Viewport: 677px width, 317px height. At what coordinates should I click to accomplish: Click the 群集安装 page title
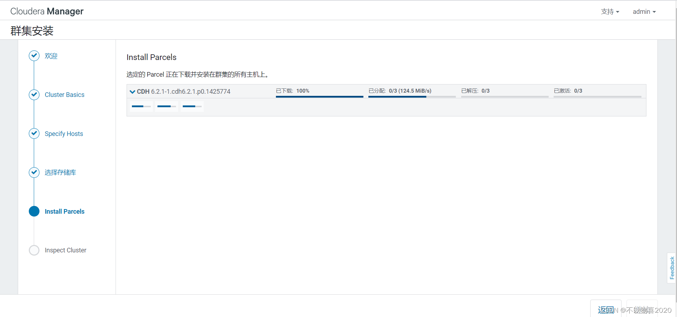(32, 31)
